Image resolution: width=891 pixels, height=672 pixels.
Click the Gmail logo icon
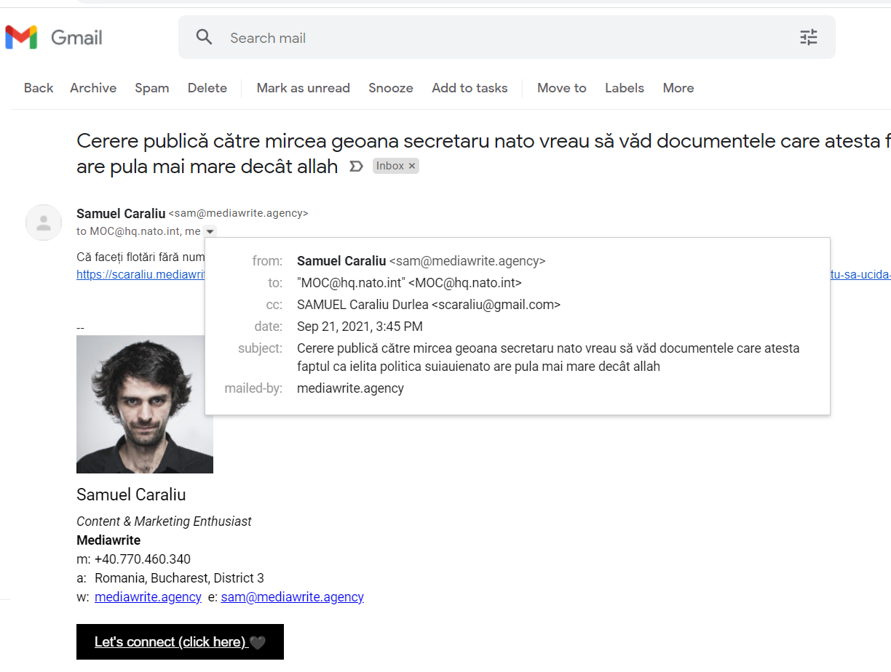point(21,37)
